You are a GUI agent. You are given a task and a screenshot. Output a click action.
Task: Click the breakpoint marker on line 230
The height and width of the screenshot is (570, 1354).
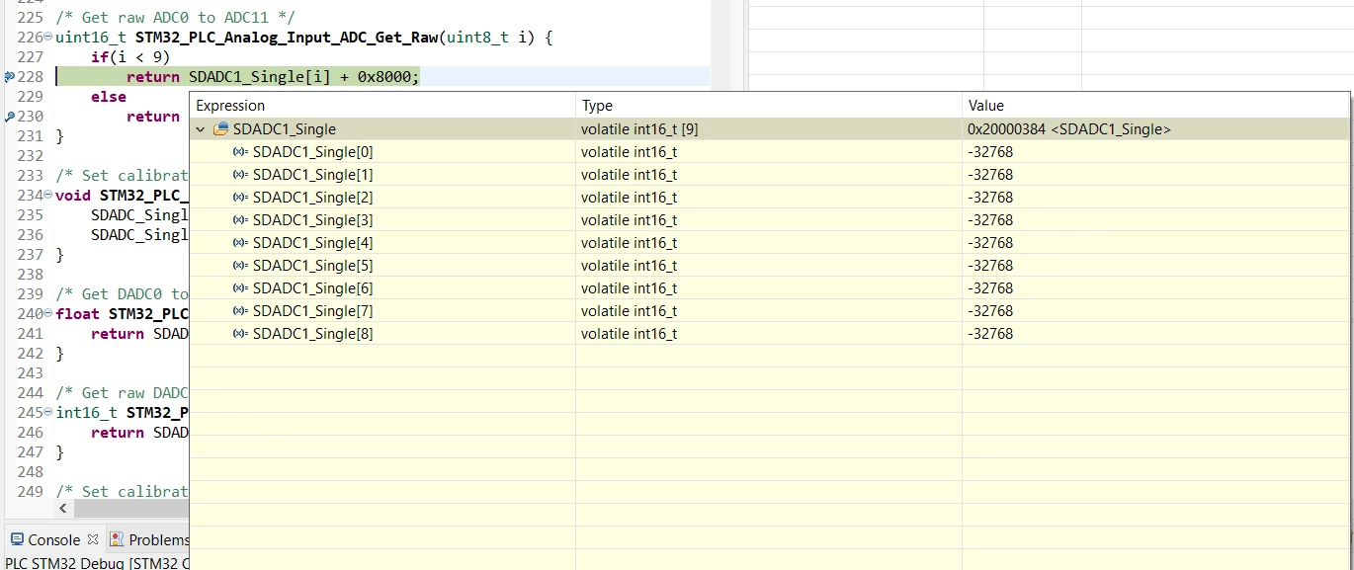[x=9, y=117]
